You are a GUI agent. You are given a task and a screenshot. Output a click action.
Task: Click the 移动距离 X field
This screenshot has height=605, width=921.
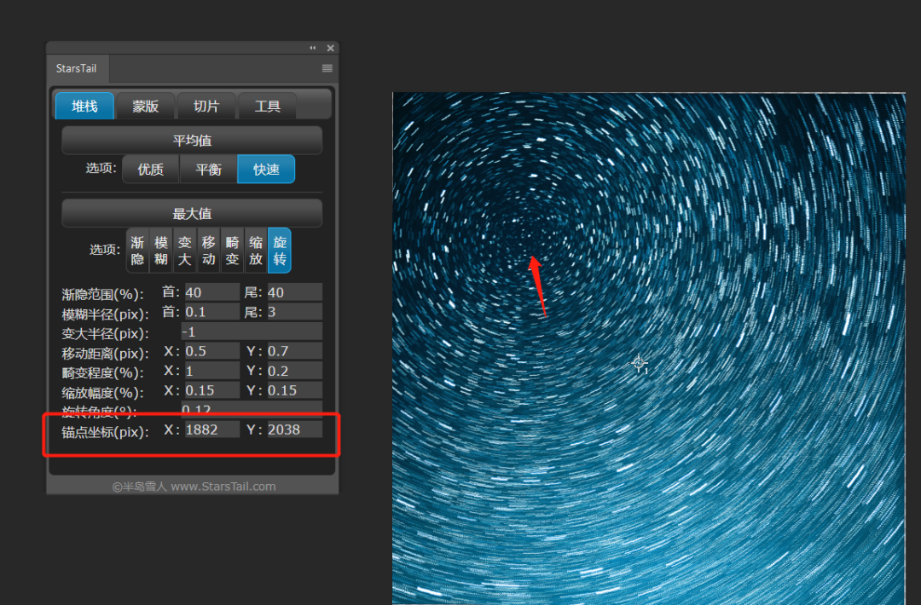pyautogui.click(x=212, y=351)
